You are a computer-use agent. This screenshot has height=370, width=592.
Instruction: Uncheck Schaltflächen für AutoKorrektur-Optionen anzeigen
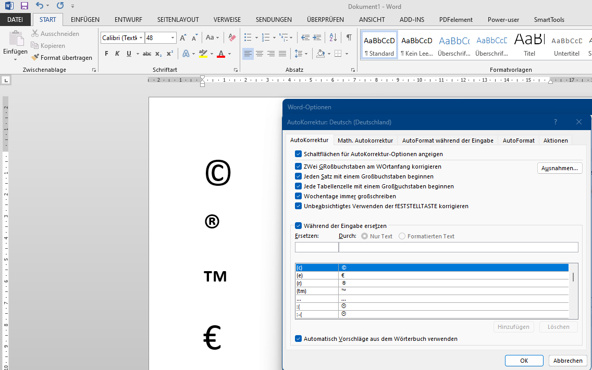[x=298, y=154]
